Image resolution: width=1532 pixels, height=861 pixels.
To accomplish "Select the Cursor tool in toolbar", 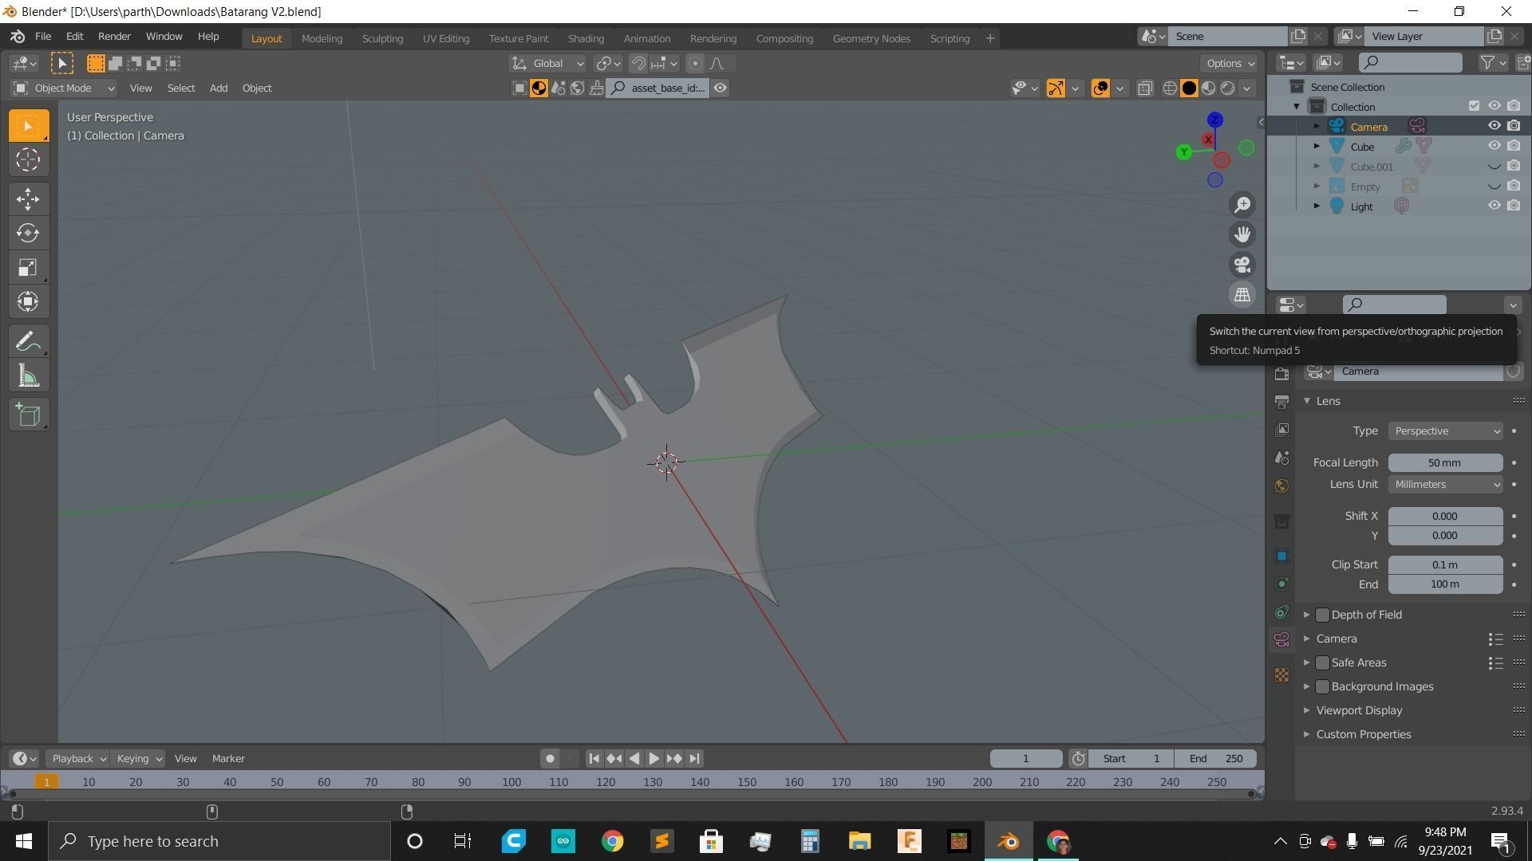I will click(x=28, y=159).
